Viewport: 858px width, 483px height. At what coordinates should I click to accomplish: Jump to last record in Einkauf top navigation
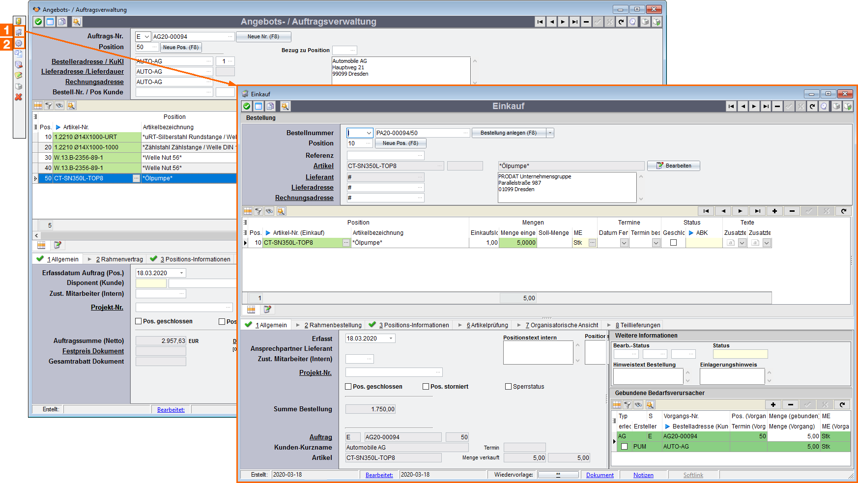(x=766, y=106)
